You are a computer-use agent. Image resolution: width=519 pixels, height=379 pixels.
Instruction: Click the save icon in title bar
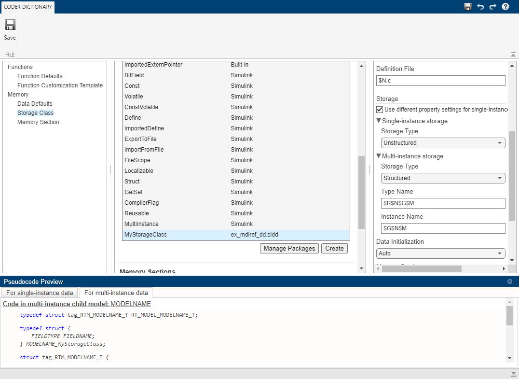[467, 7]
